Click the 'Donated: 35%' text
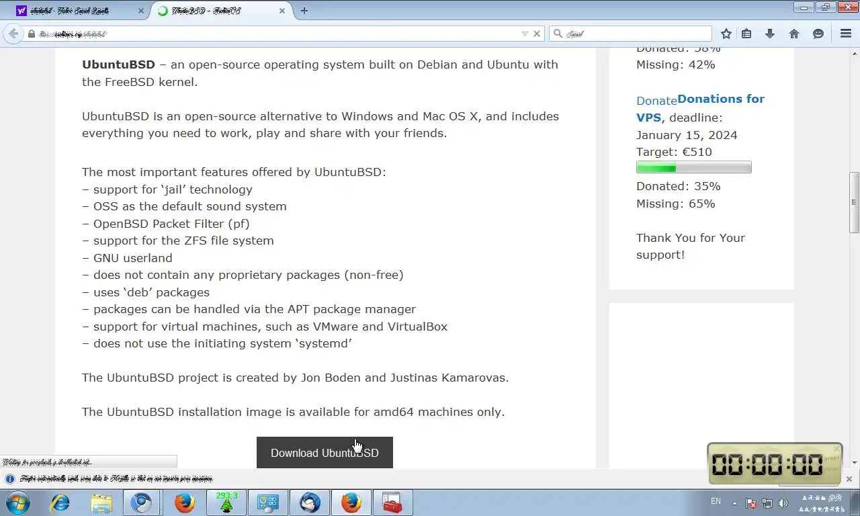 pyautogui.click(x=678, y=186)
